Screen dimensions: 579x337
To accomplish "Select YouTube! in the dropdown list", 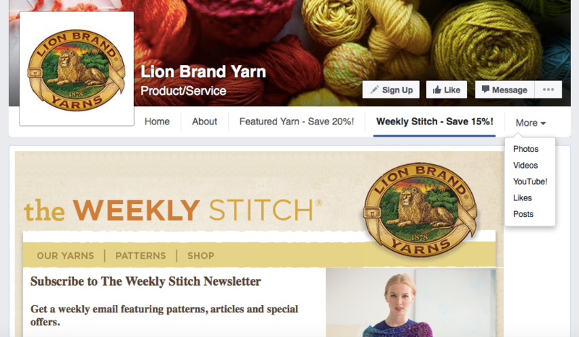I will [530, 182].
